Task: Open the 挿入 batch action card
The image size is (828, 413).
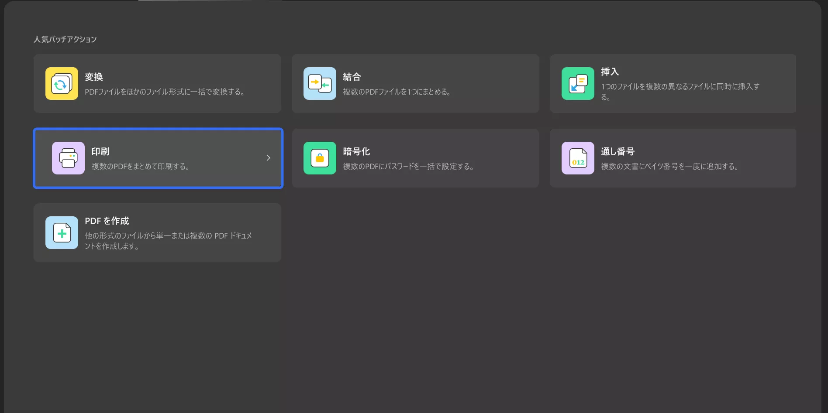Action: point(673,83)
